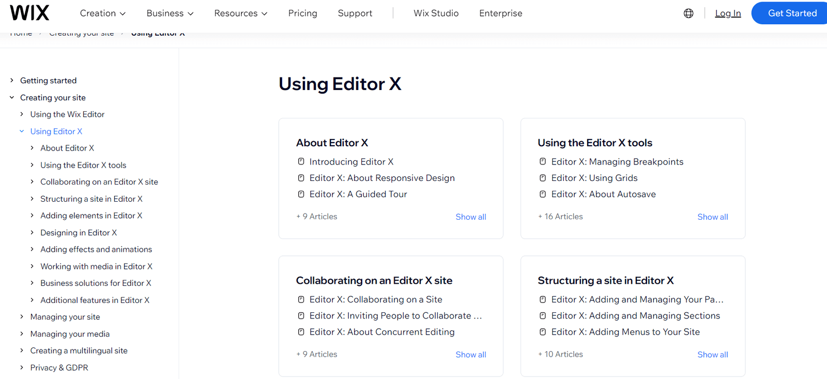The height and width of the screenshot is (379, 827).
Task: Expand Structuring a site in Editor X chevron
Action: 32,199
